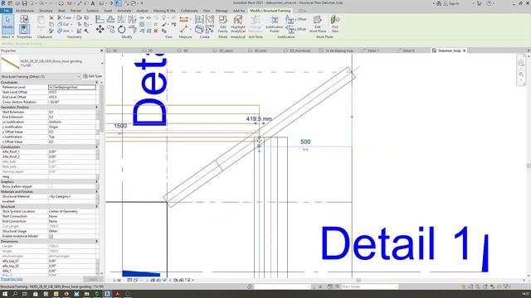Toggle Bross_balken stippel checkbox
Viewport: 531px width, 298px height.
[51, 186]
